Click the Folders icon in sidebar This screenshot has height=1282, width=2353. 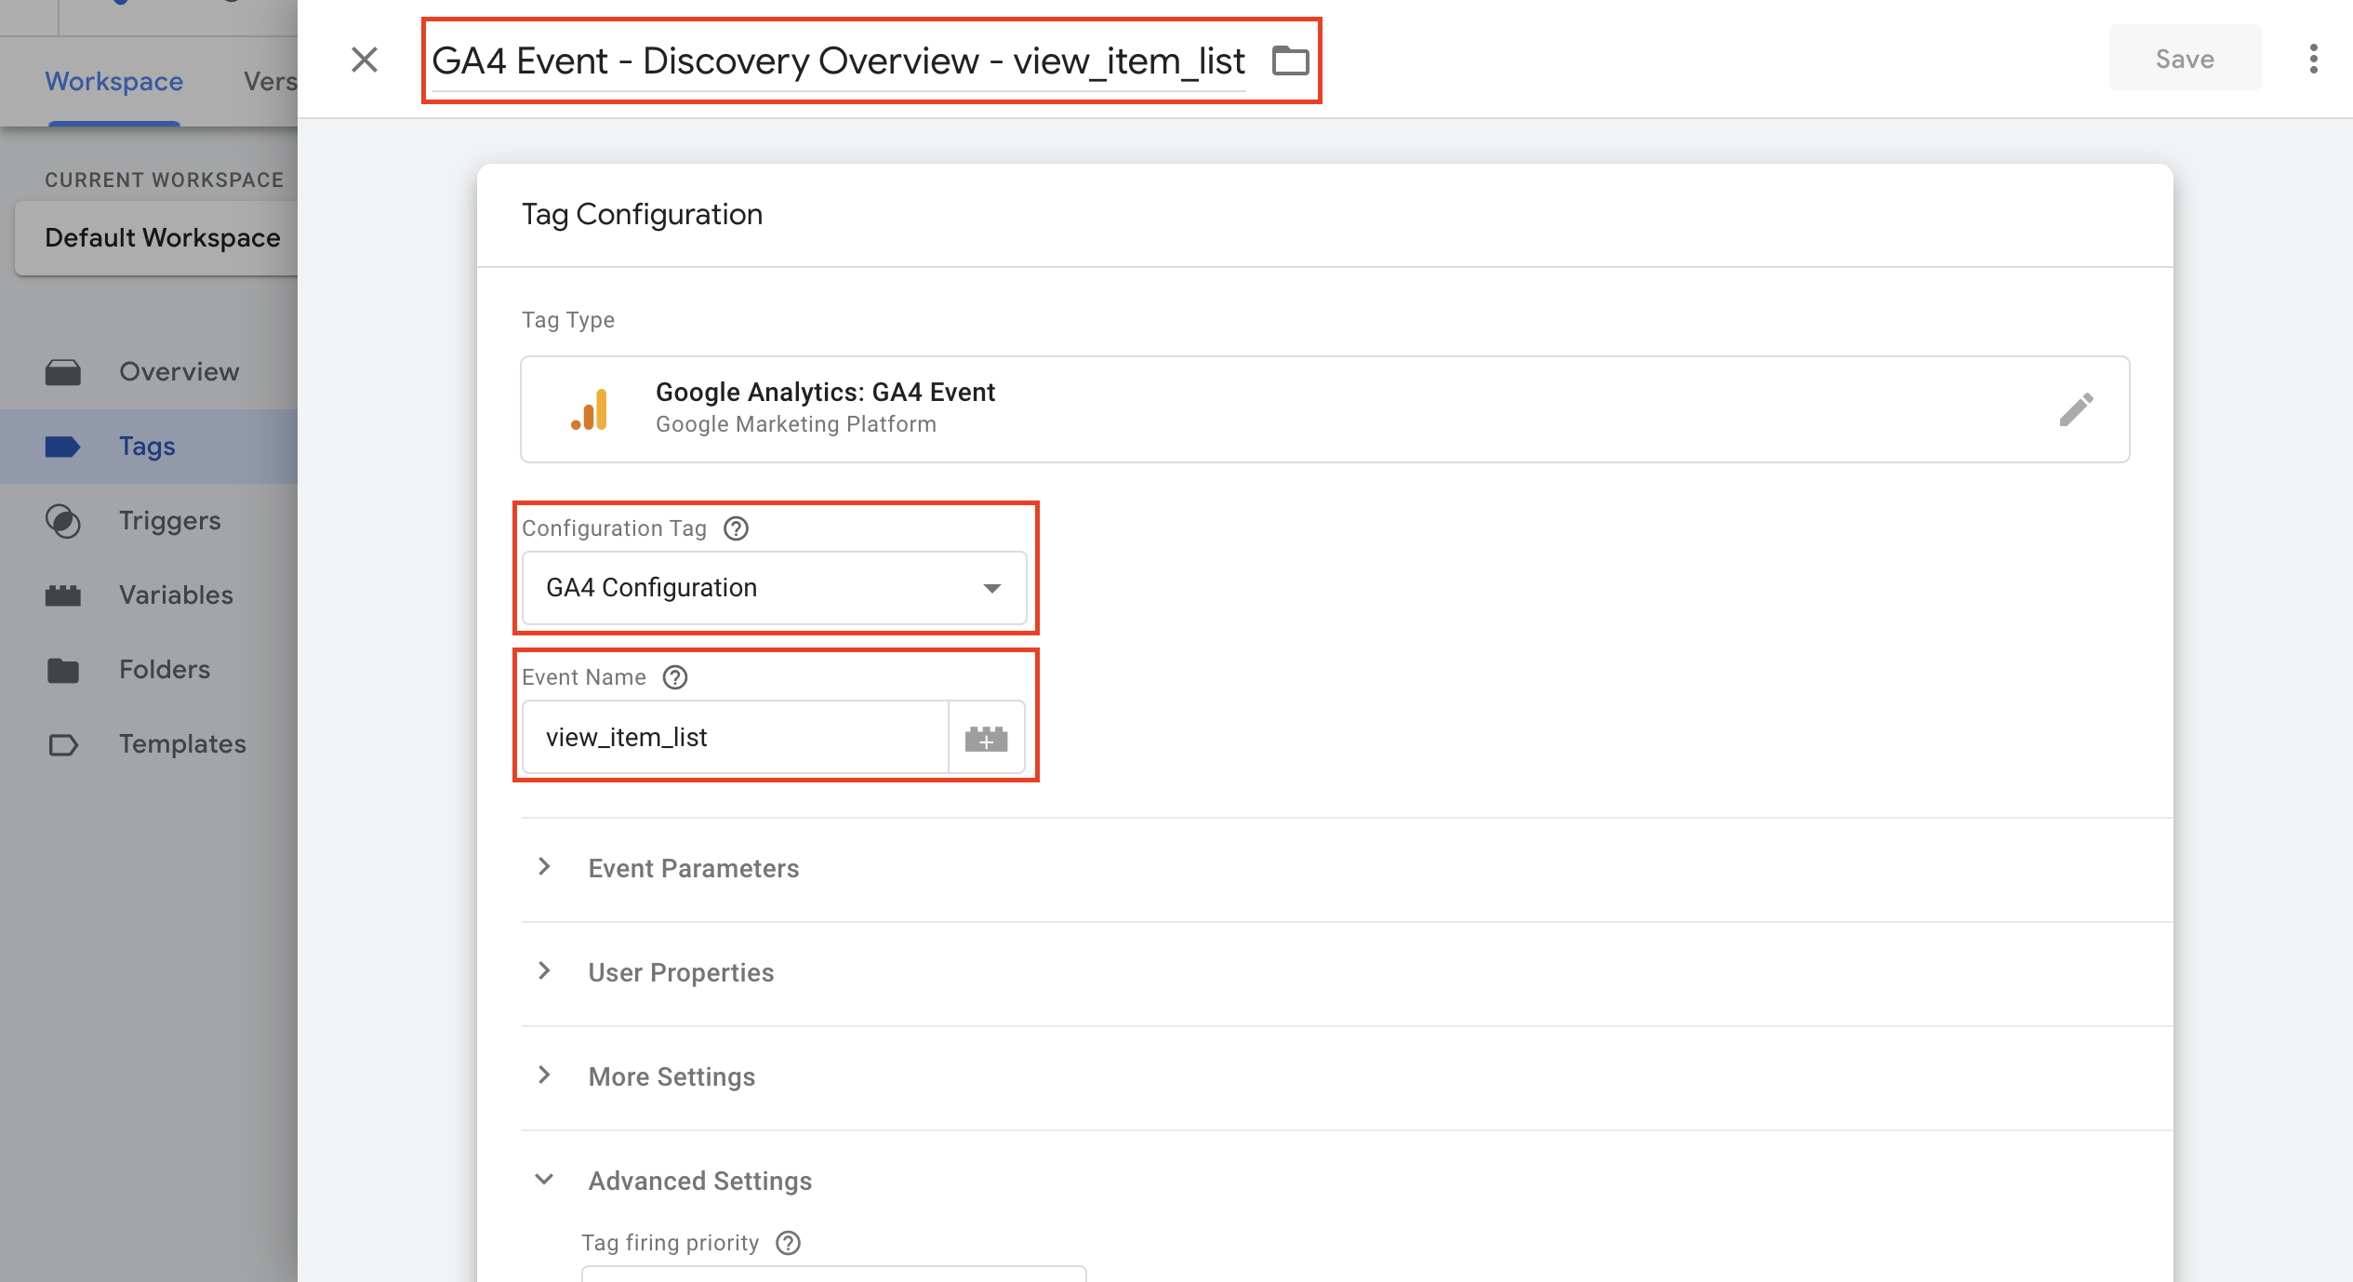pyautogui.click(x=63, y=670)
